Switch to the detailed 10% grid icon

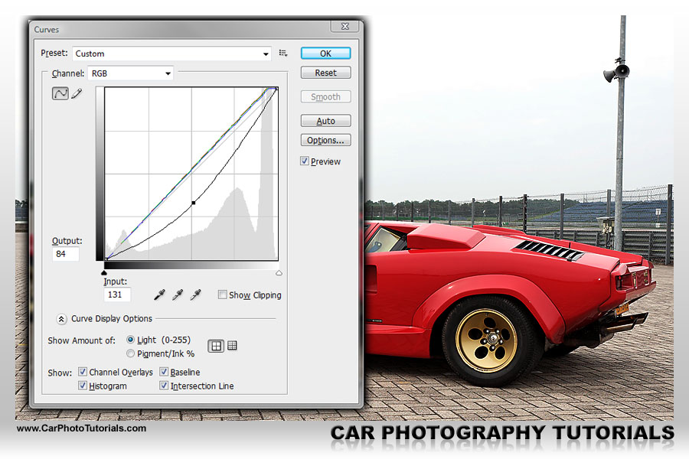tap(232, 346)
